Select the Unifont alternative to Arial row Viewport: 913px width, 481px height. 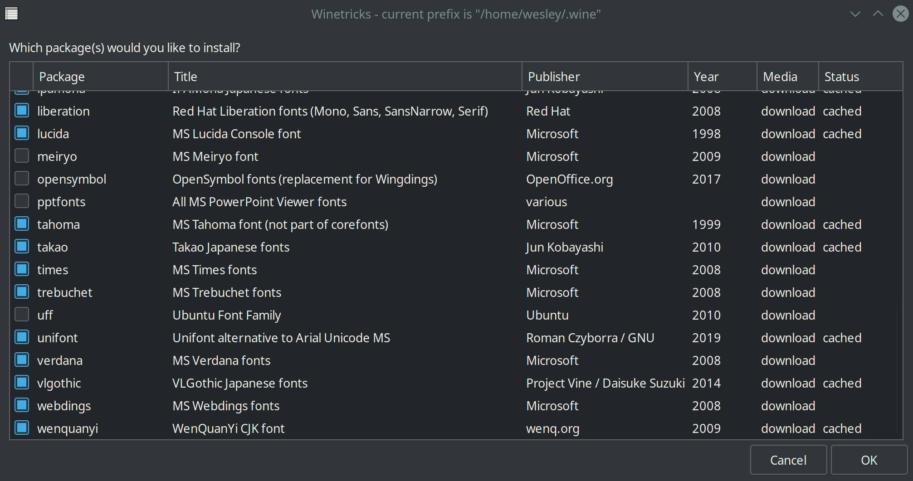[456, 338]
